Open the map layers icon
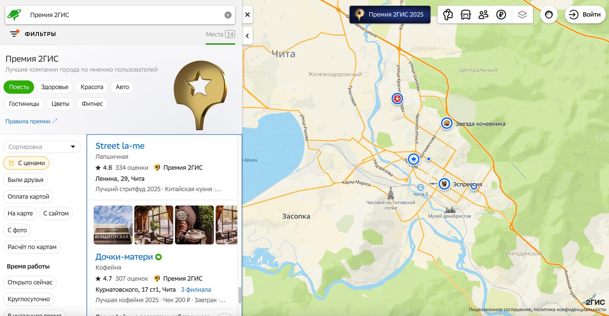Image resolution: width=609 pixels, height=316 pixels. (522, 15)
